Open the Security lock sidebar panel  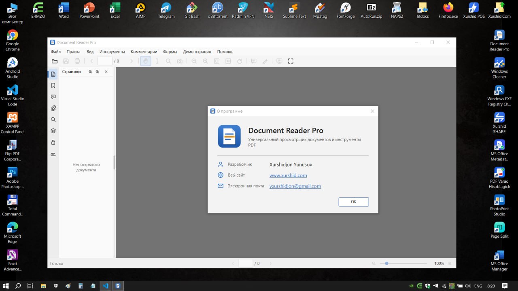53,142
